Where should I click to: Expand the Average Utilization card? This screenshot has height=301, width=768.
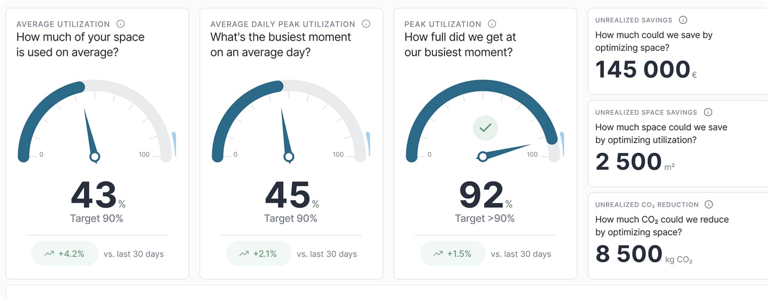pyautogui.click(x=97, y=141)
